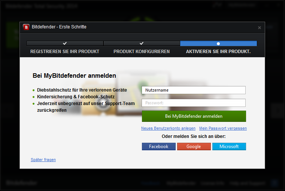Close the Erste Schritte dialog
The height and width of the screenshot is (191, 285).
click(x=260, y=28)
